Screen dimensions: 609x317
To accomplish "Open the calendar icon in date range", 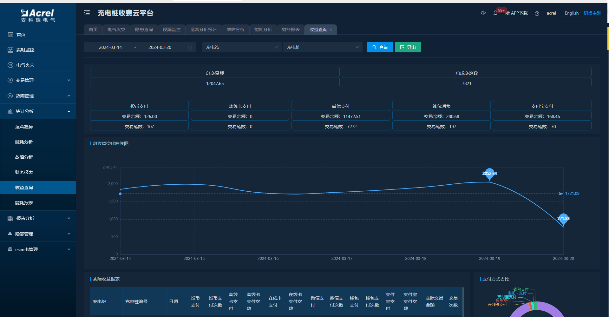I will [x=190, y=47].
